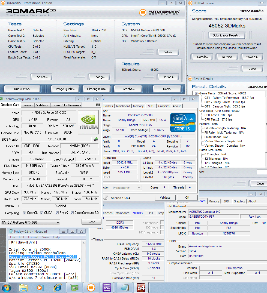Launch Internet Explorer from the taskbar
The height and width of the screenshot is (293, 267).
58,288
